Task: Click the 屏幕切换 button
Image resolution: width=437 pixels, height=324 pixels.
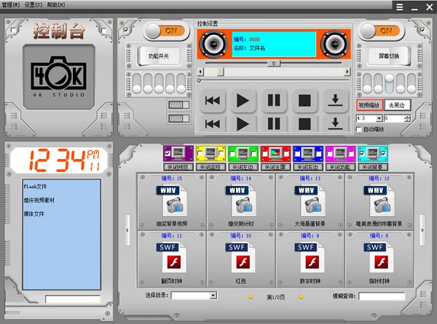Action: point(389,56)
